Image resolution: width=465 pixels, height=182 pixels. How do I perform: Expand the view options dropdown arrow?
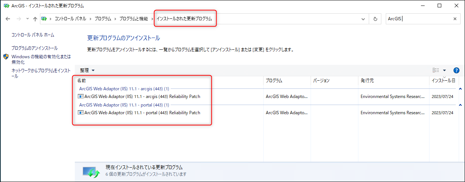[x=444, y=70]
